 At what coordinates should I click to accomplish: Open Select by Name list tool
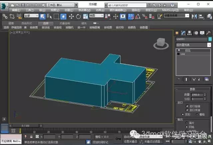(49, 16)
